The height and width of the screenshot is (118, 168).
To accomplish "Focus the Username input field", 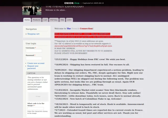I will point(34,51).
